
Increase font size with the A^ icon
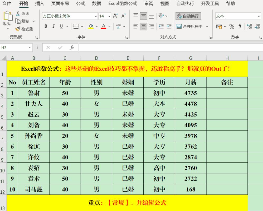(115, 15)
